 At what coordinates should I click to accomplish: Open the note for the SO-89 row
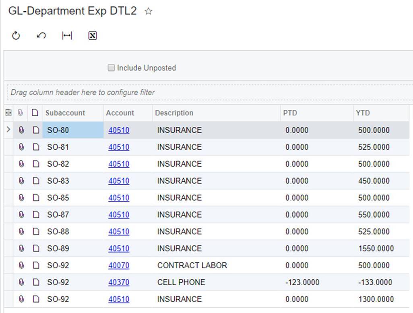pos(36,248)
